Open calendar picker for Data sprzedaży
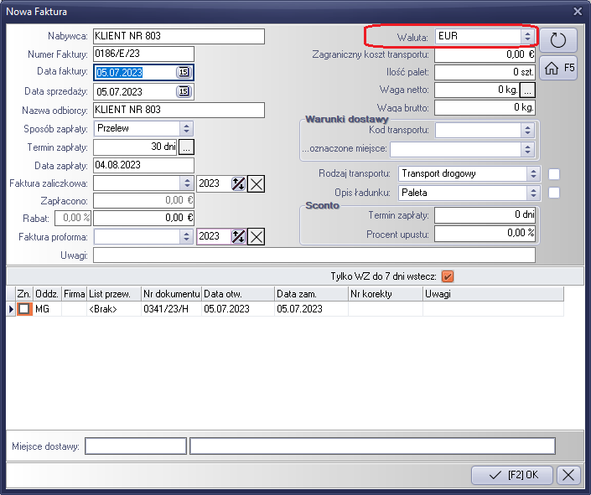The width and height of the screenshot is (591, 495). tap(183, 91)
